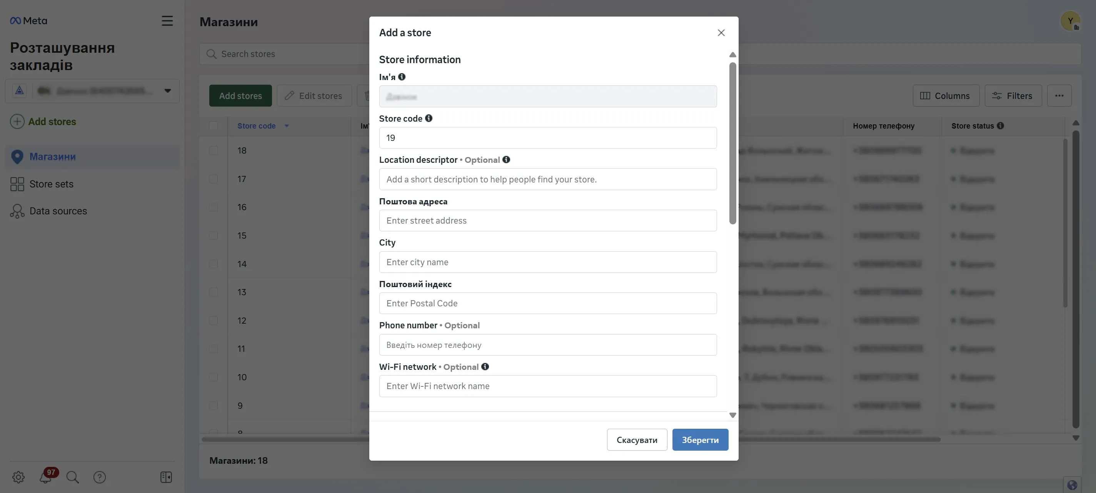Go to Store sets section

pos(51,184)
